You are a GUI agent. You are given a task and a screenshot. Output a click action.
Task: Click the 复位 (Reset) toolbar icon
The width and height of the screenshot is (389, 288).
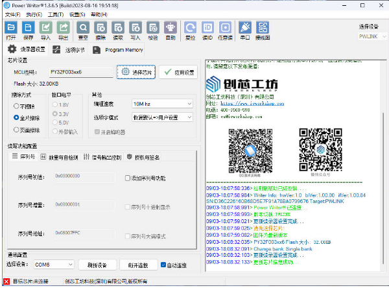pyautogui.click(x=190, y=27)
